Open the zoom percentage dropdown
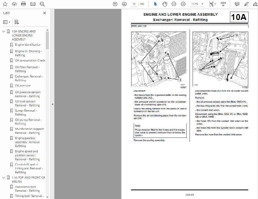Image resolution: width=258 pixels, height=199 pixels. coord(202,4)
